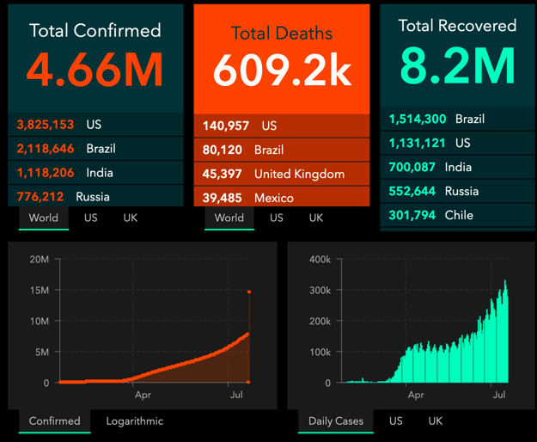Open UK tab under Total Deaths
The image size is (537, 442).
[316, 218]
